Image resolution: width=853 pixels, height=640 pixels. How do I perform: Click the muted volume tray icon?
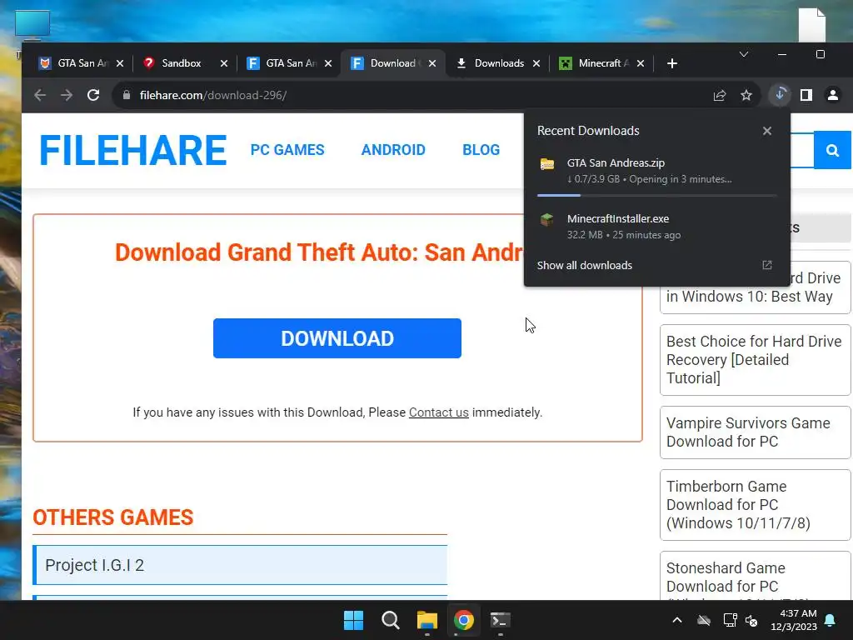(x=752, y=620)
